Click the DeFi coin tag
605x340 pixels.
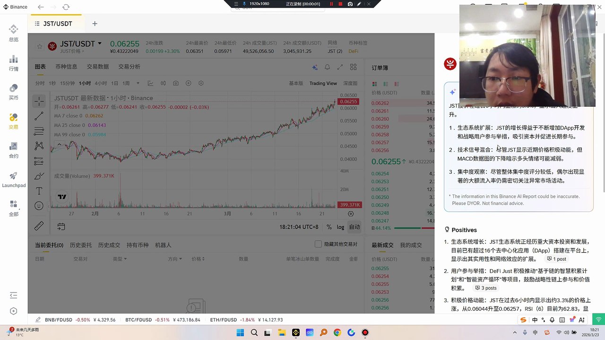pyautogui.click(x=353, y=51)
